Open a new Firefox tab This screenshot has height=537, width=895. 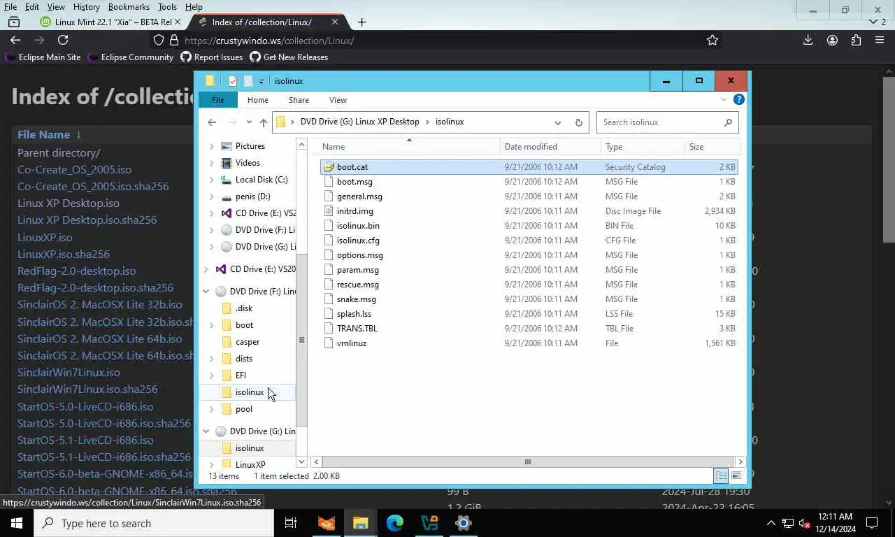pyautogui.click(x=361, y=22)
